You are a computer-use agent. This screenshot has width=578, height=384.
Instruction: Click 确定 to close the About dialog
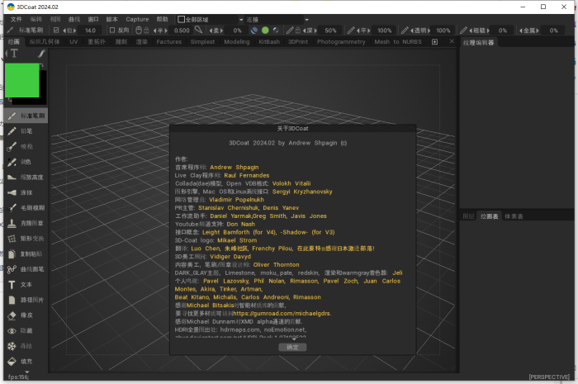point(292,347)
